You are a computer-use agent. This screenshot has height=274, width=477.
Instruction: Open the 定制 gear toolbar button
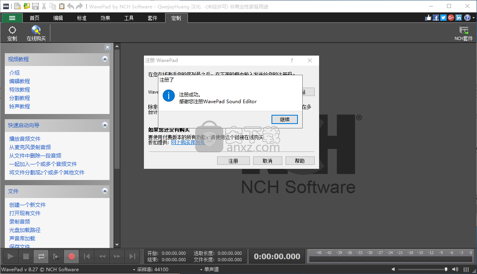coord(12,33)
